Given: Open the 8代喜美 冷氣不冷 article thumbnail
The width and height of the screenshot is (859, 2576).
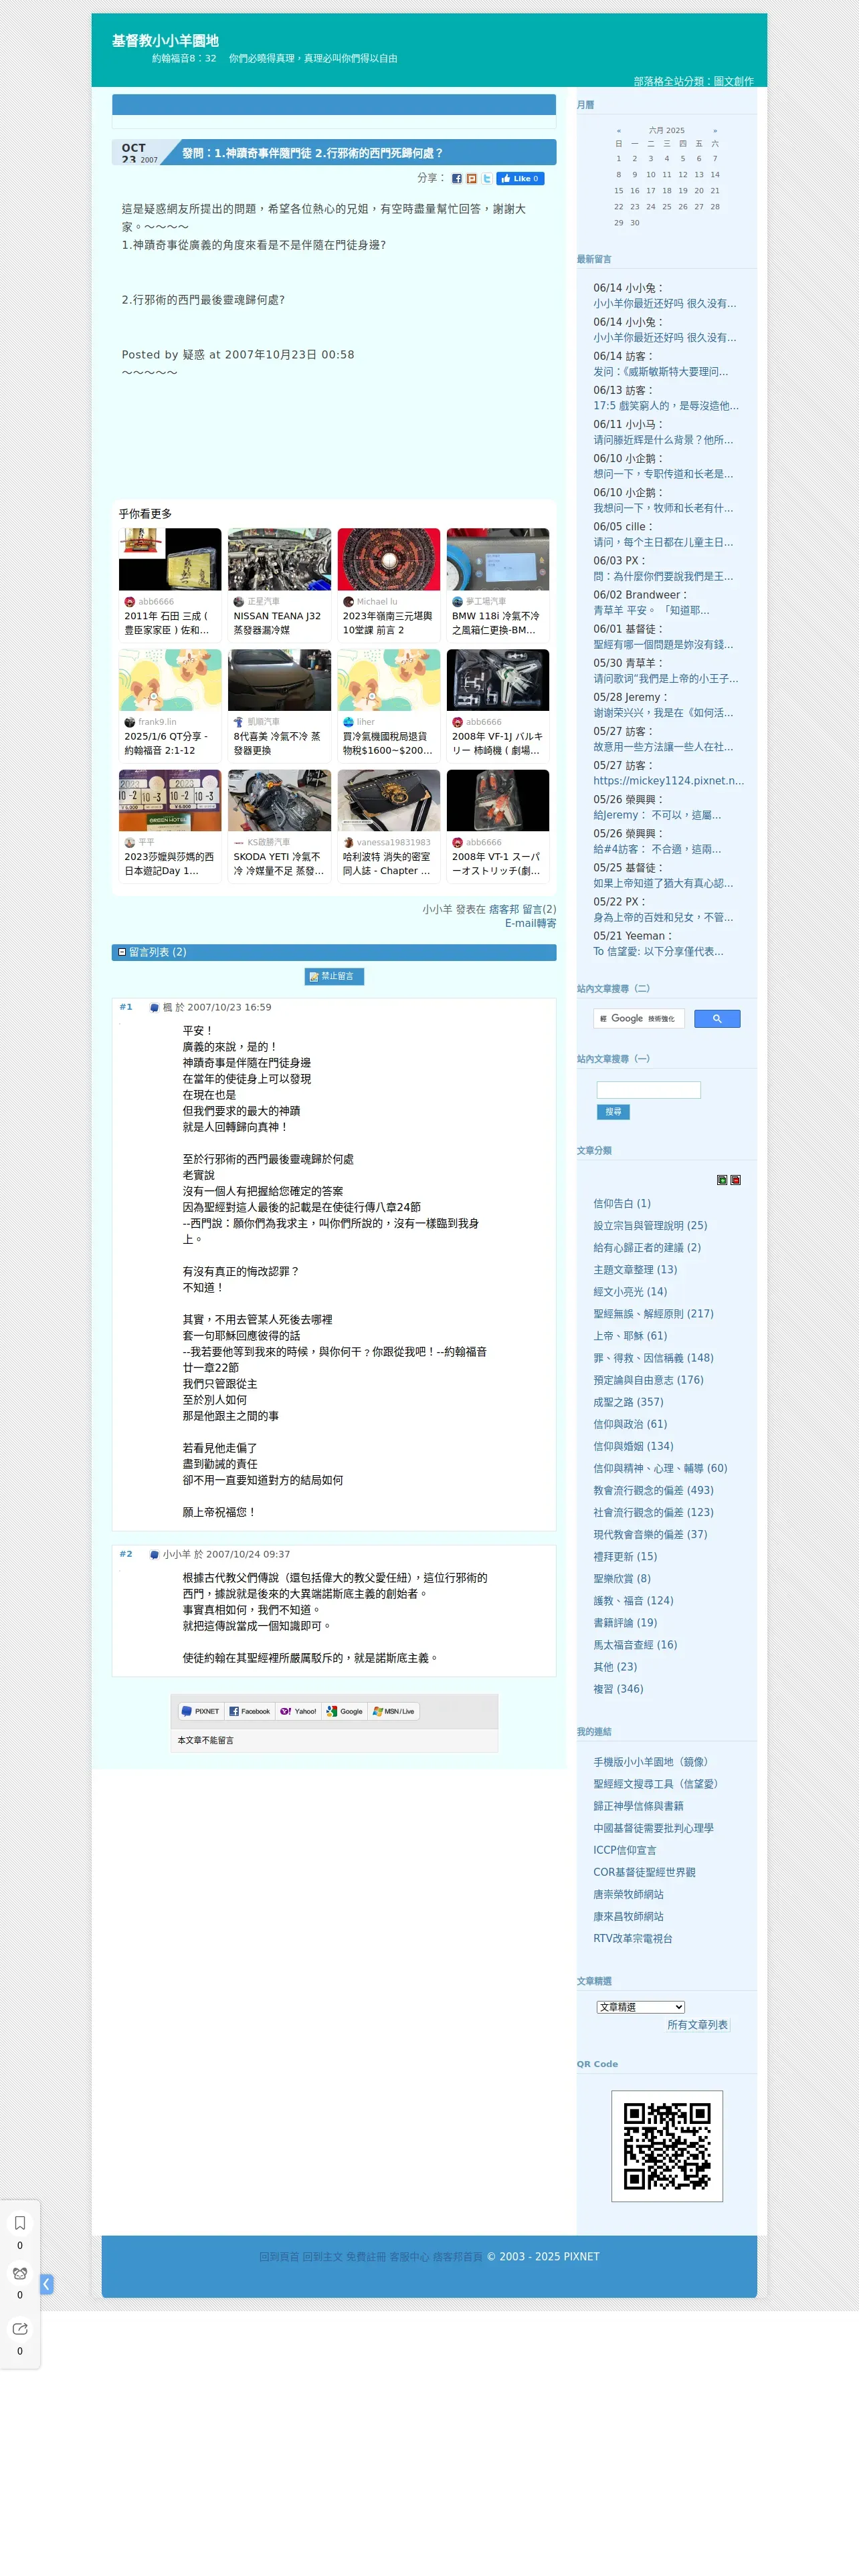Looking at the screenshot, I should coord(279,680).
